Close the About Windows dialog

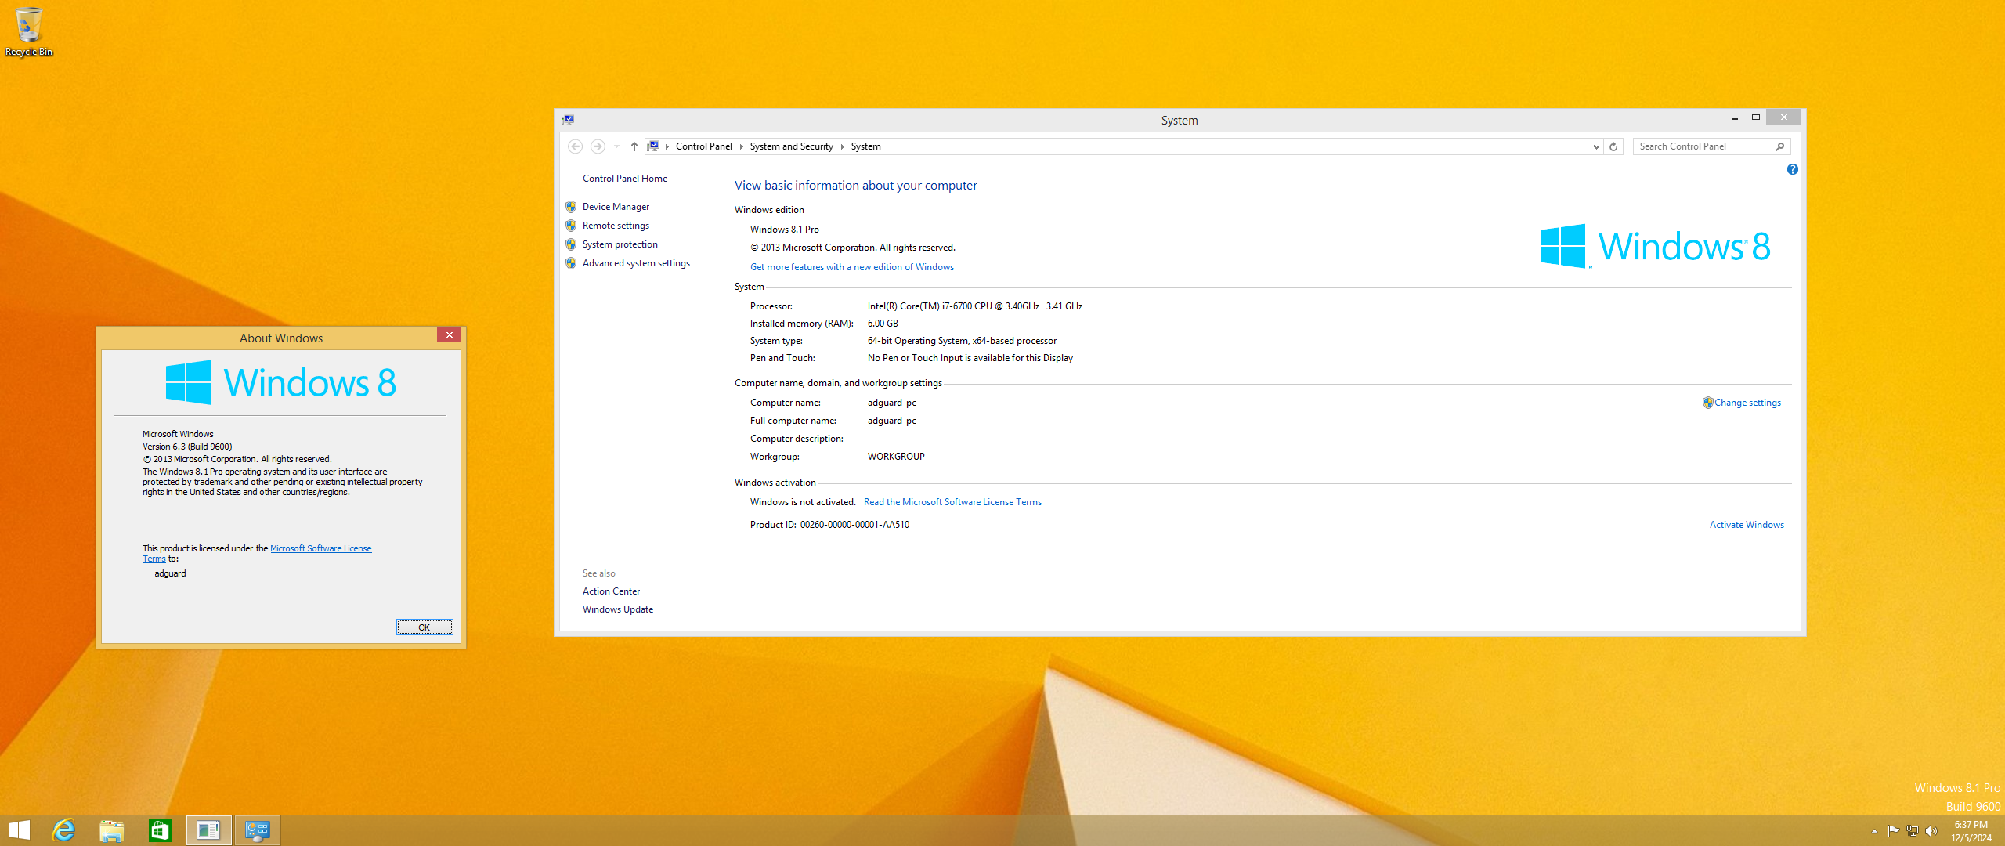point(449,335)
